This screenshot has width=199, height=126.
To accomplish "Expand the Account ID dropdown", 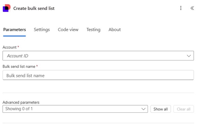I will (x=98, y=56).
